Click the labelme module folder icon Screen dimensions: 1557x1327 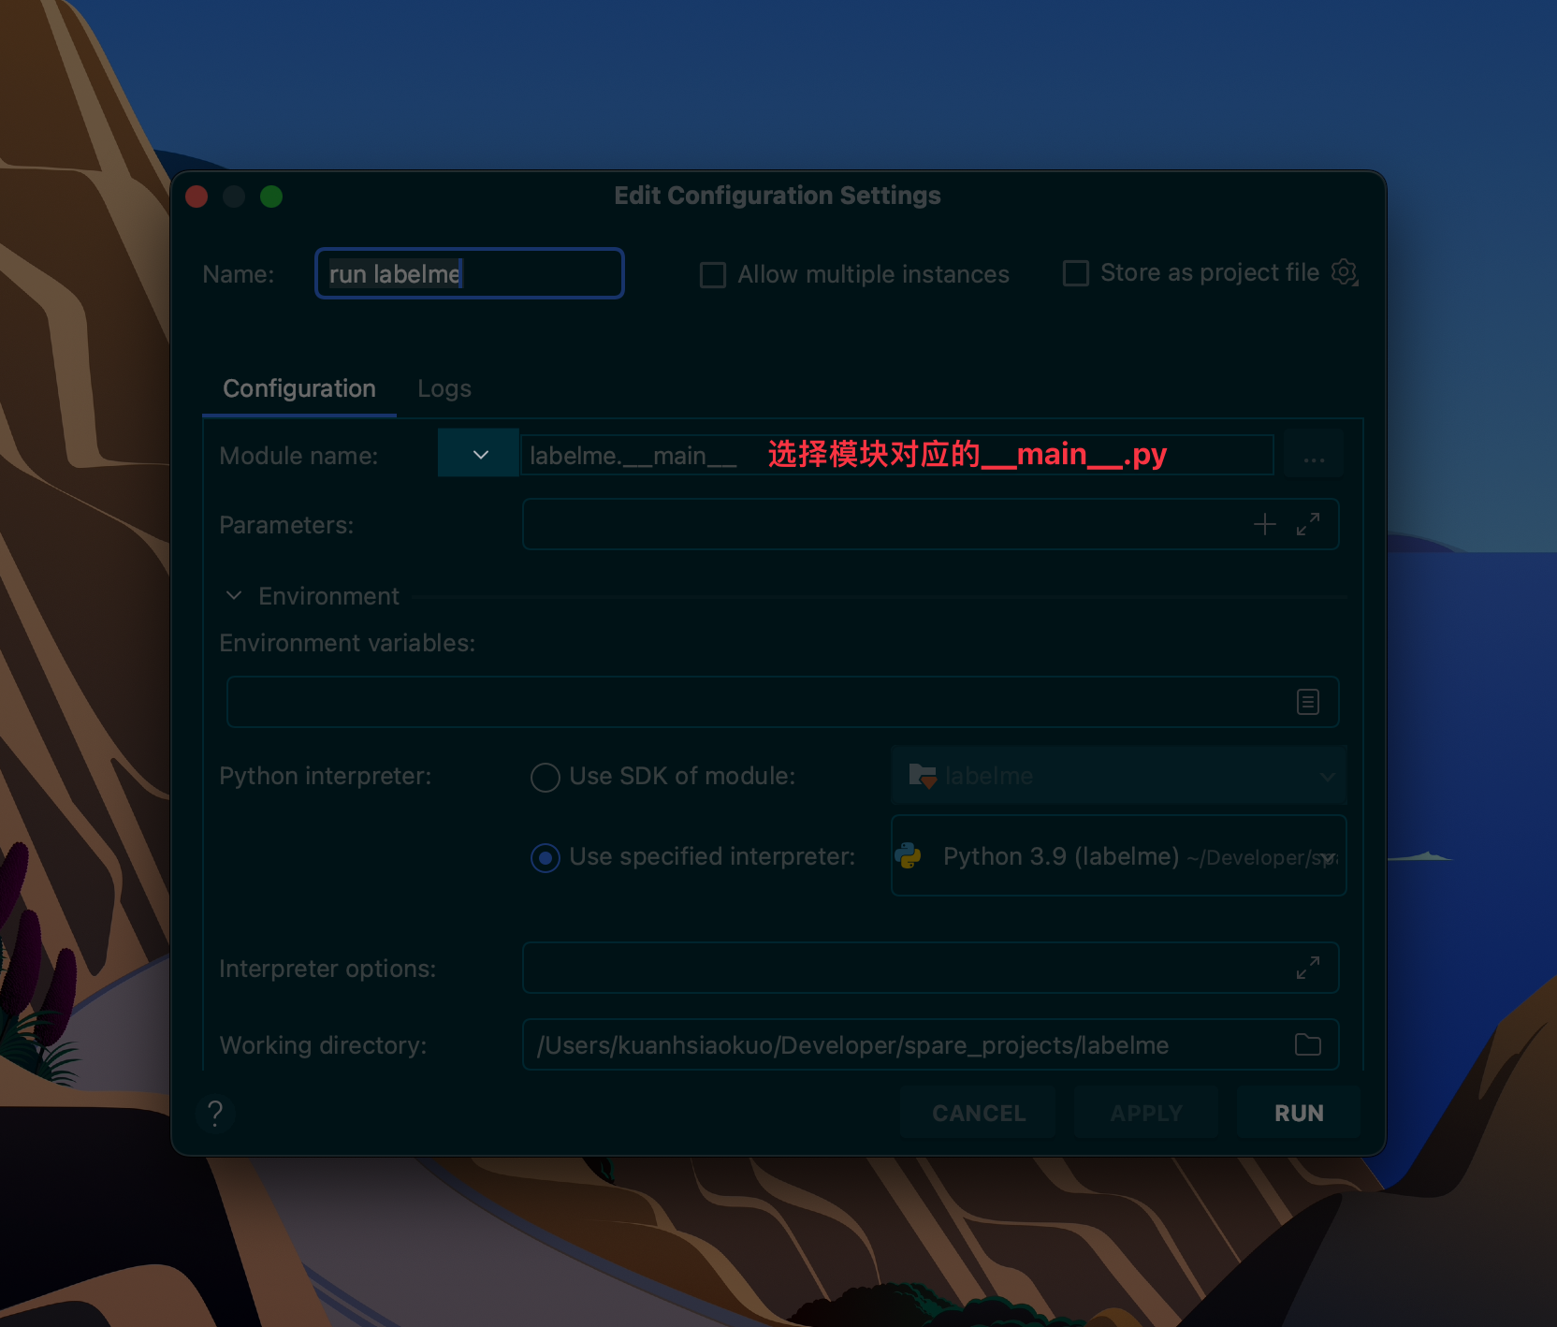[923, 776]
